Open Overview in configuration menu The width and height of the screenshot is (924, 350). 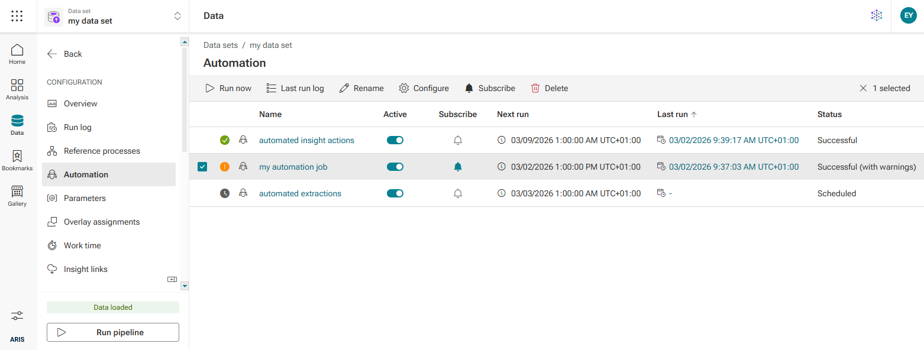(109, 103)
